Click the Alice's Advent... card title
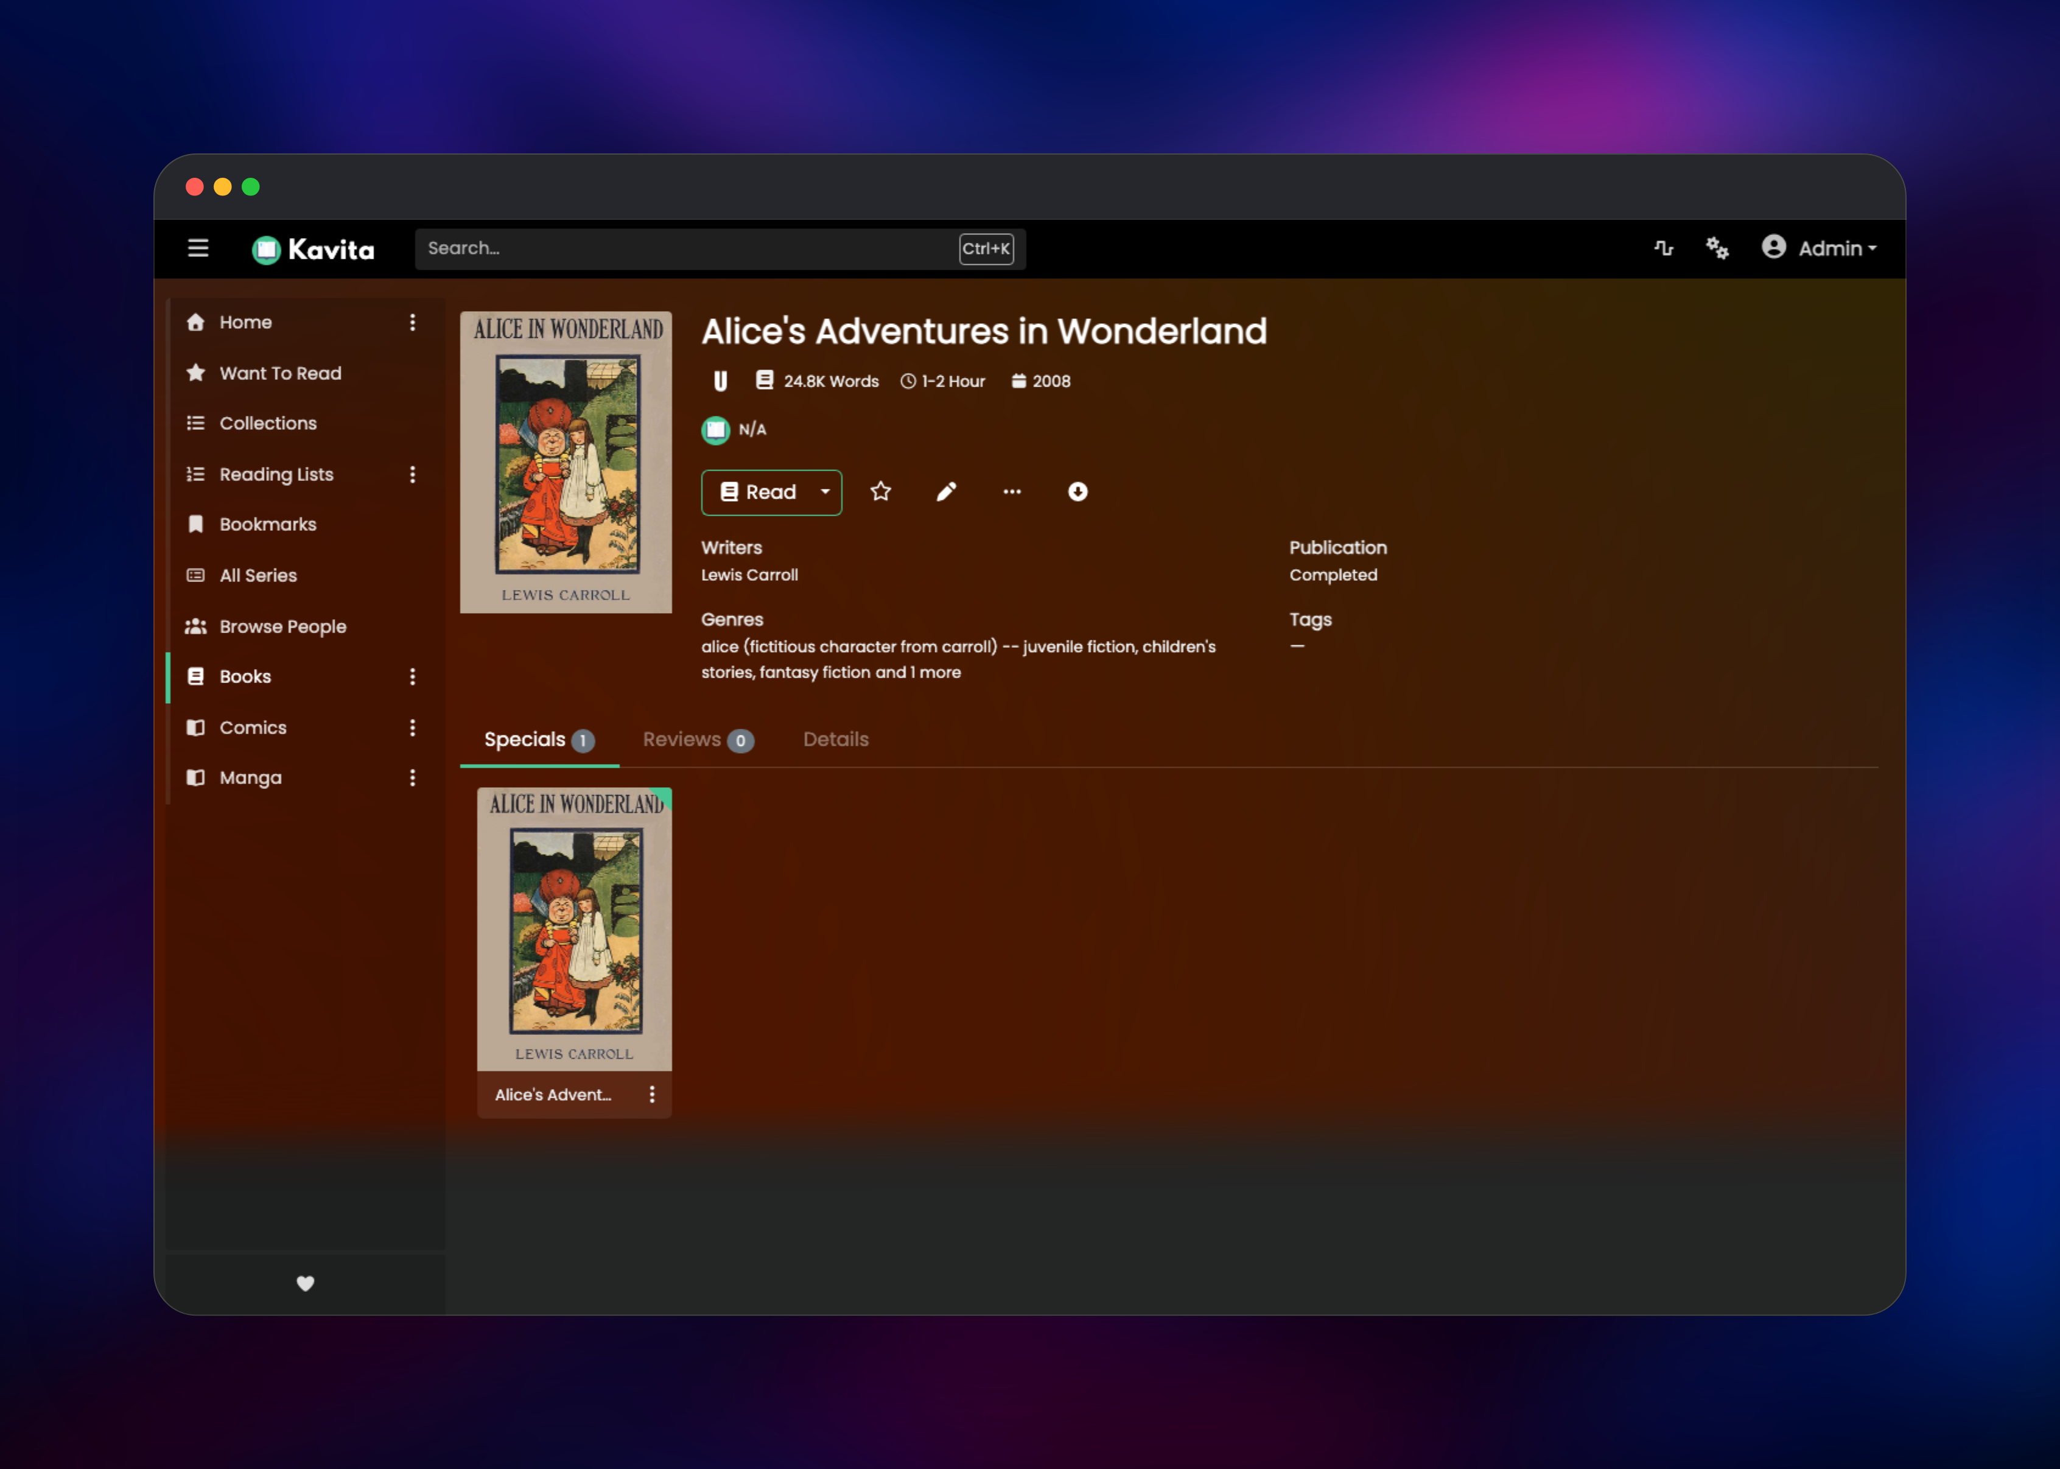 (x=553, y=1095)
